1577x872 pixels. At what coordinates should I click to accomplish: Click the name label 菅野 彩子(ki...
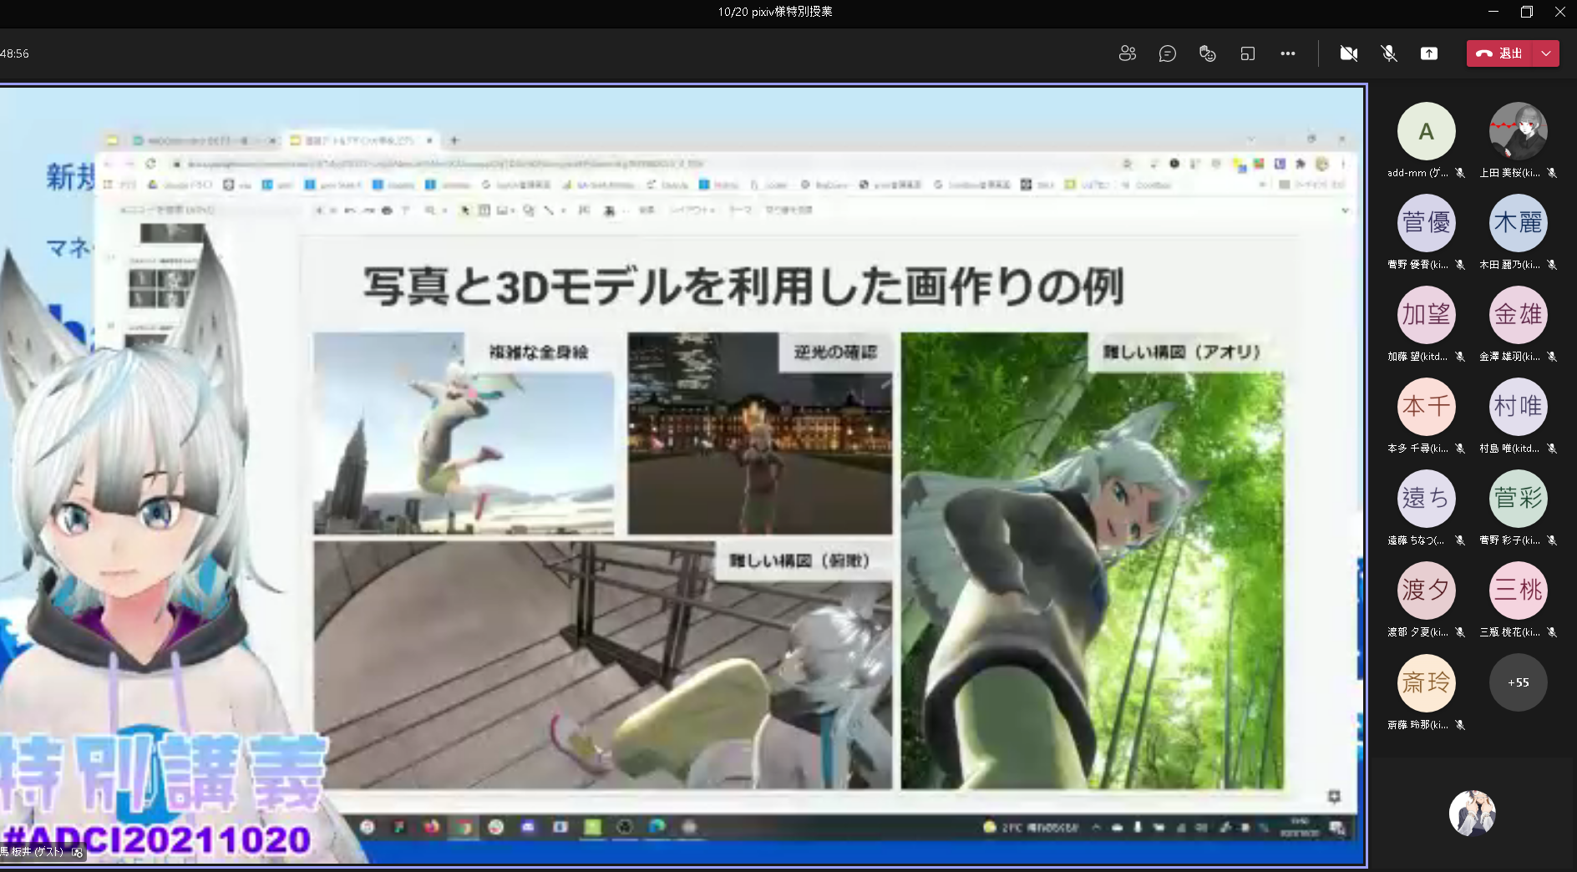[1509, 540]
